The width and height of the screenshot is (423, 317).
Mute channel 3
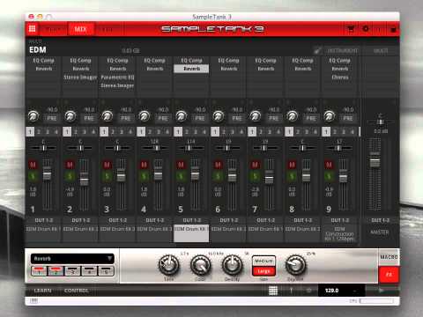pos(107,165)
